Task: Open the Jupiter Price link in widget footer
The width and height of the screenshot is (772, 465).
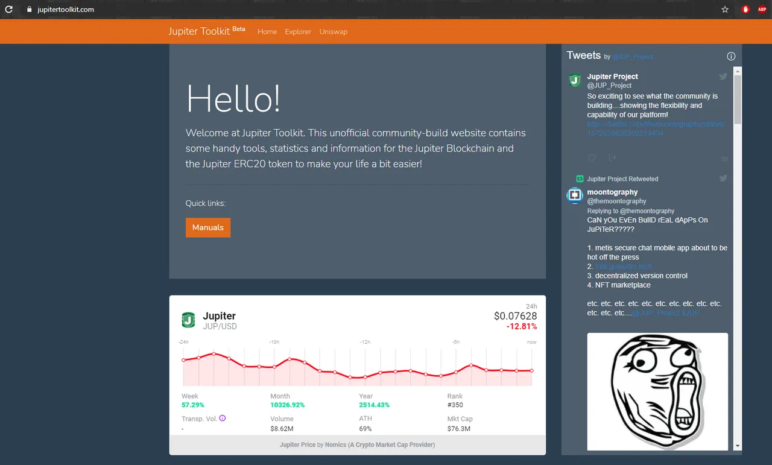Action: [297, 444]
